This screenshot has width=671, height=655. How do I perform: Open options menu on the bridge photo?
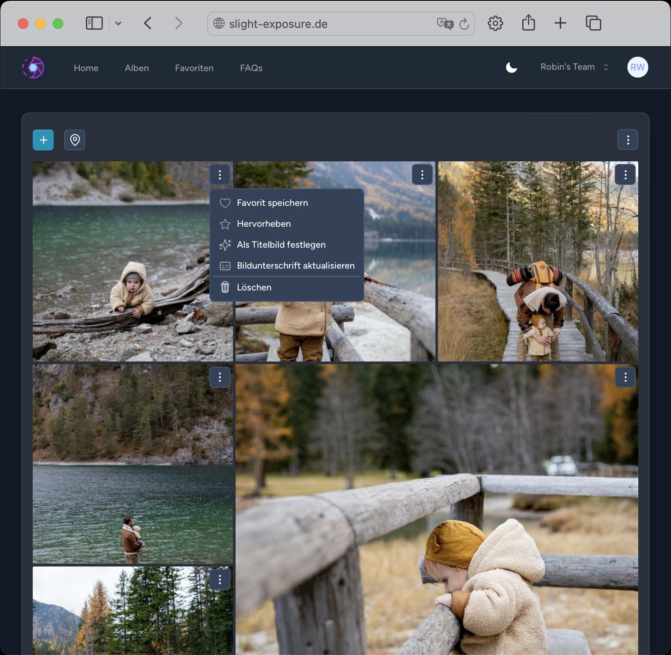[625, 174]
